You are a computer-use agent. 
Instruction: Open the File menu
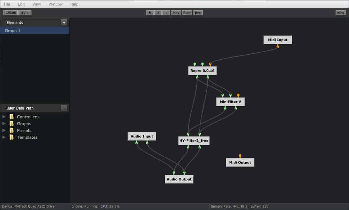coord(7,4)
